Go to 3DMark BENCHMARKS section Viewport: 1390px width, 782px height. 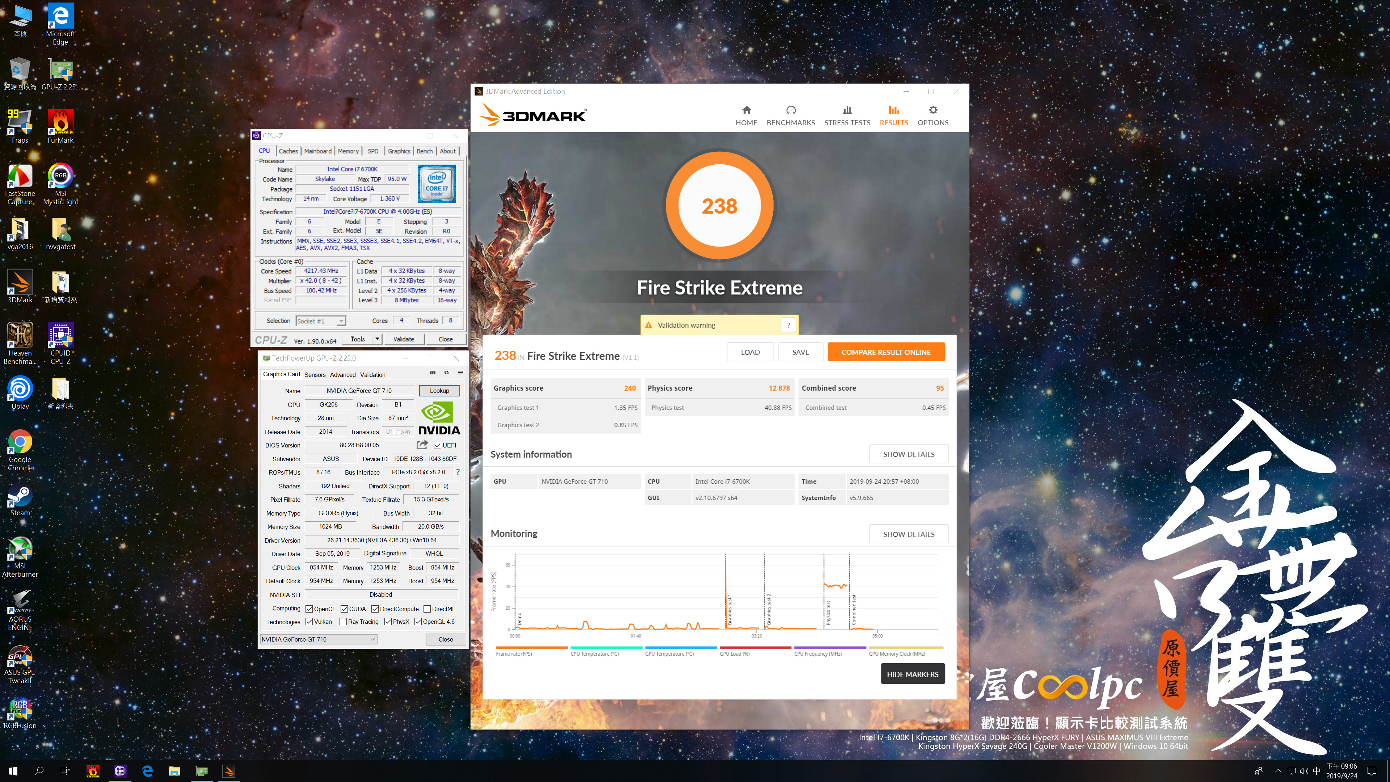click(x=791, y=115)
